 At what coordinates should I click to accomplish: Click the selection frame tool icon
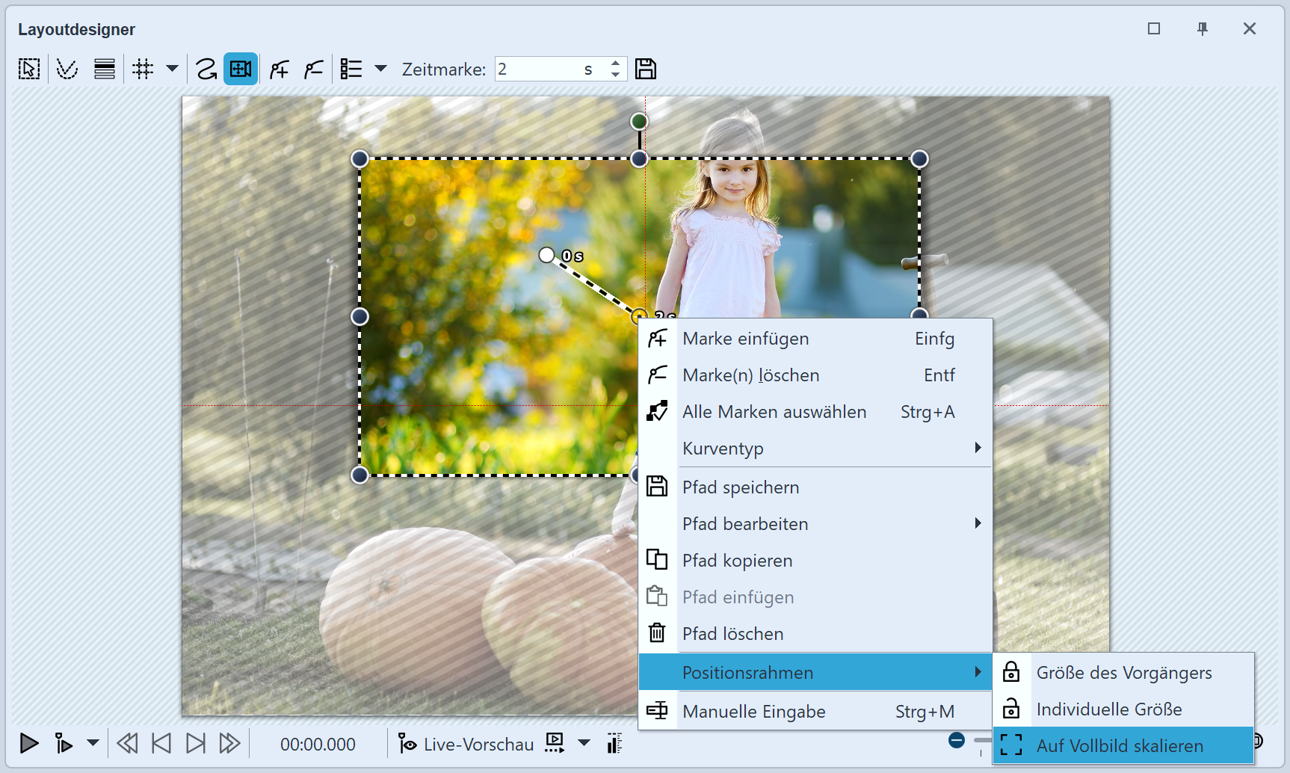tap(29, 70)
